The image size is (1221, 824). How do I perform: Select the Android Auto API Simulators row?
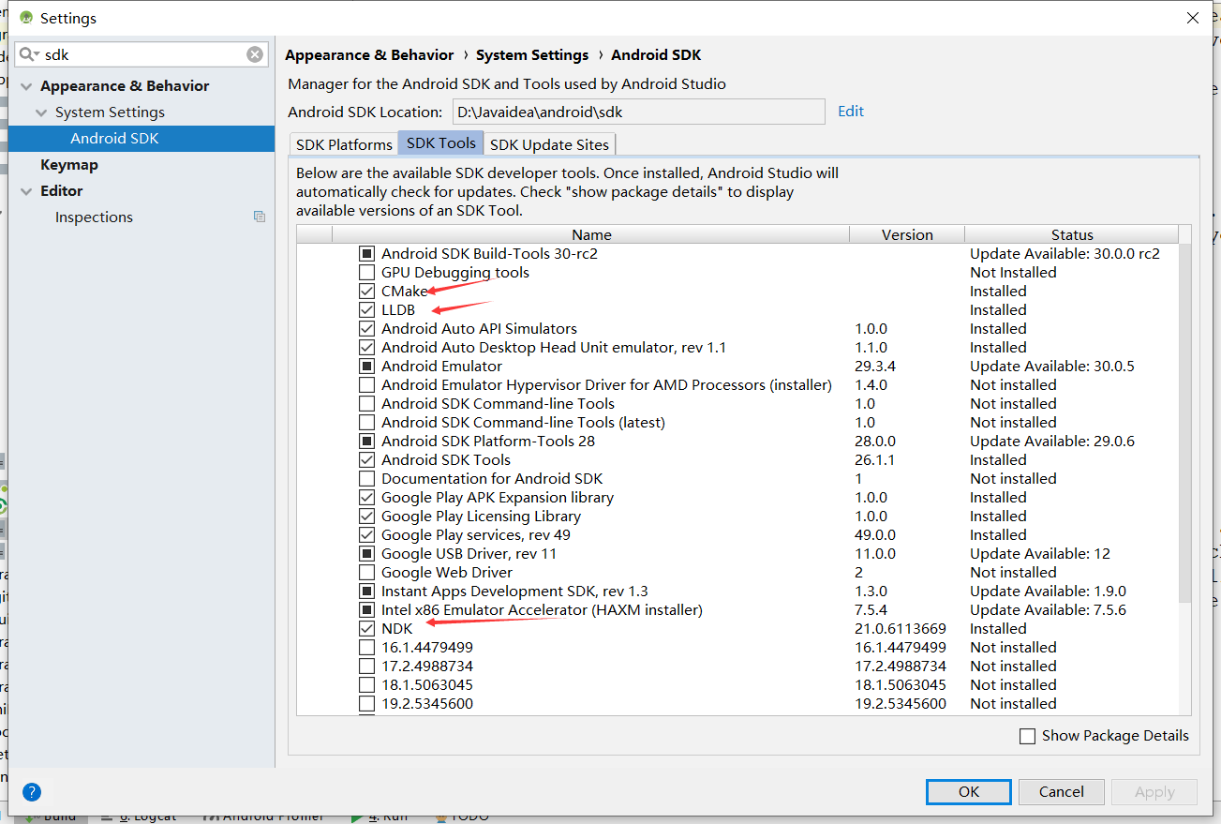pos(737,328)
